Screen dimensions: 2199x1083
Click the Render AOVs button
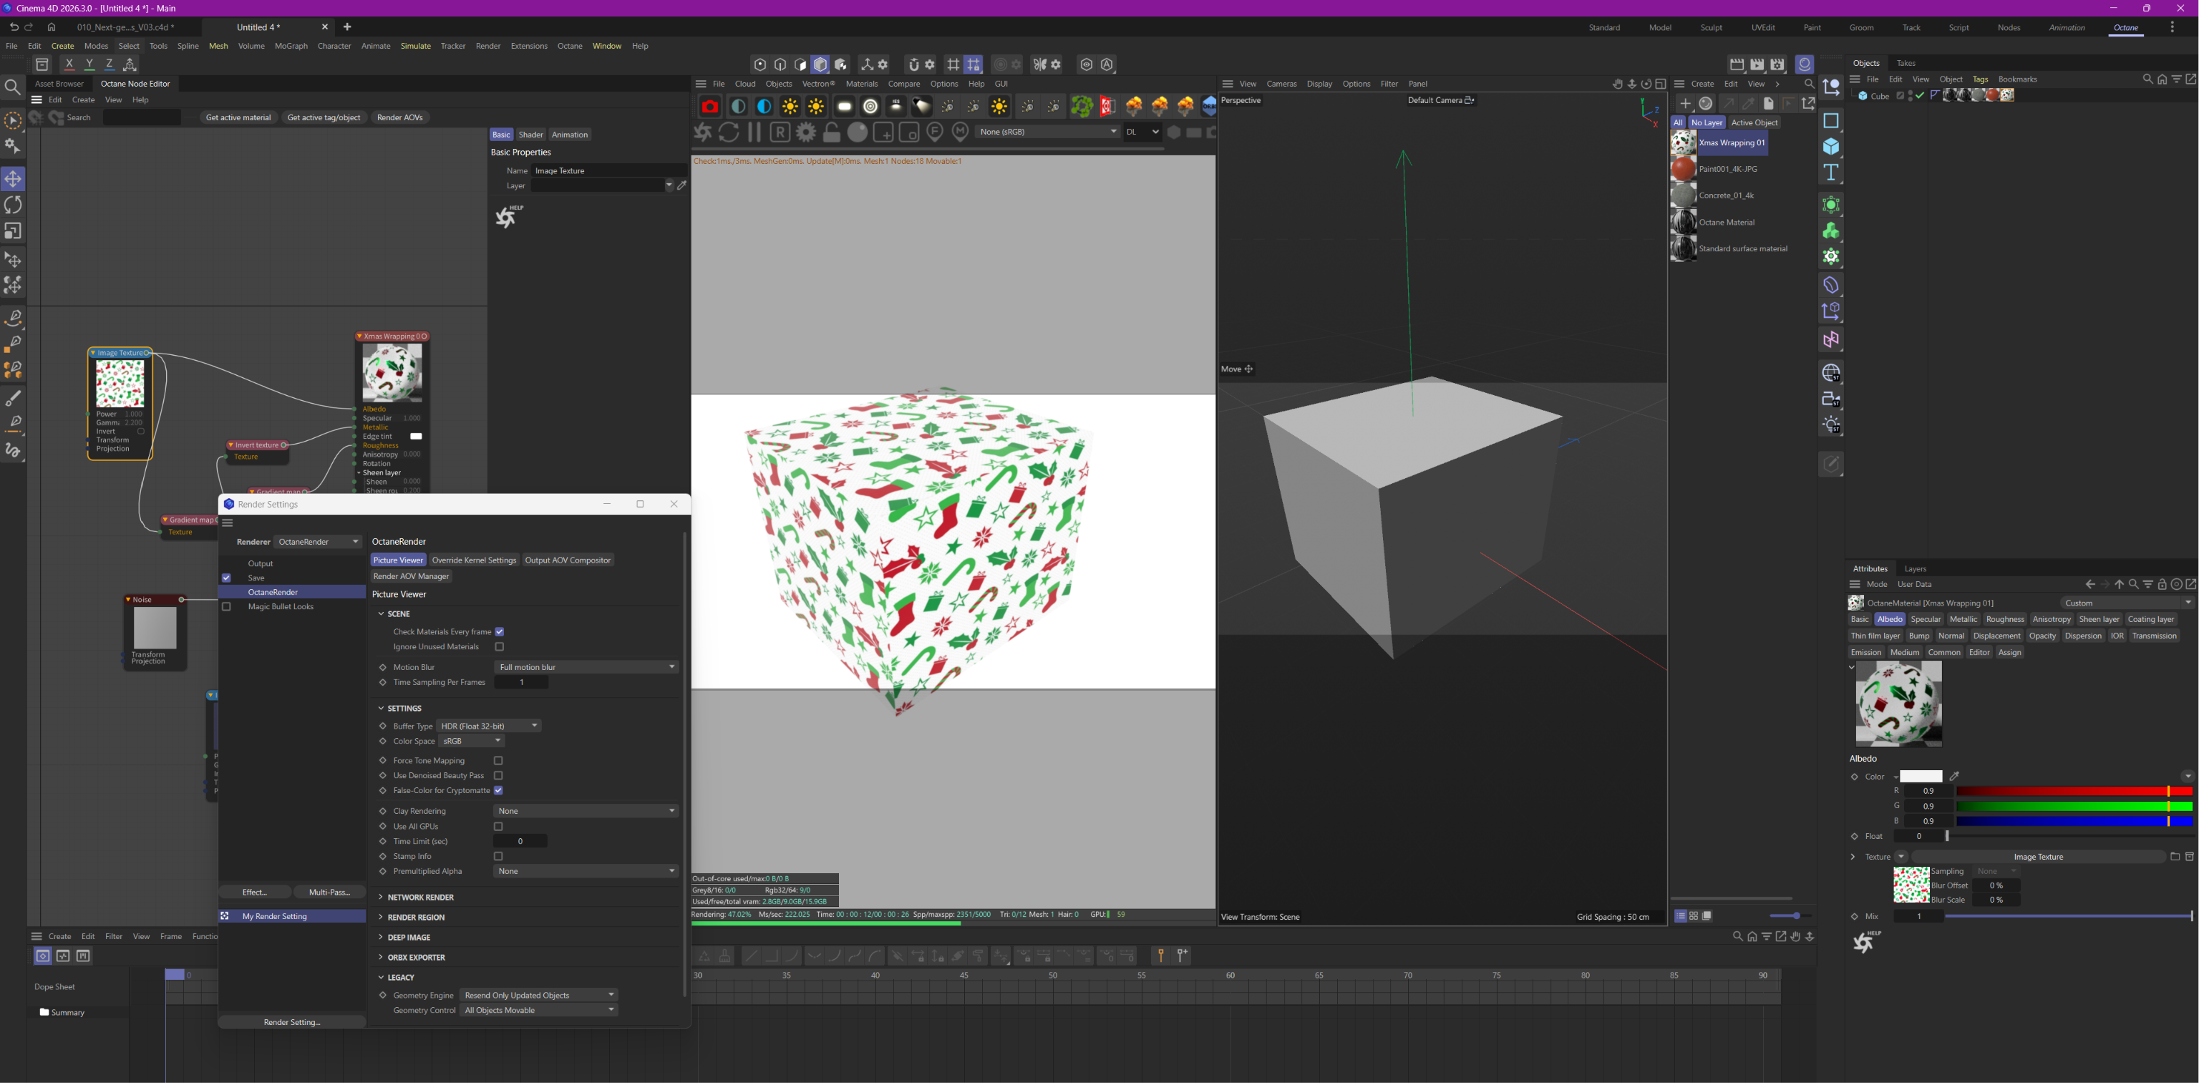point(399,118)
